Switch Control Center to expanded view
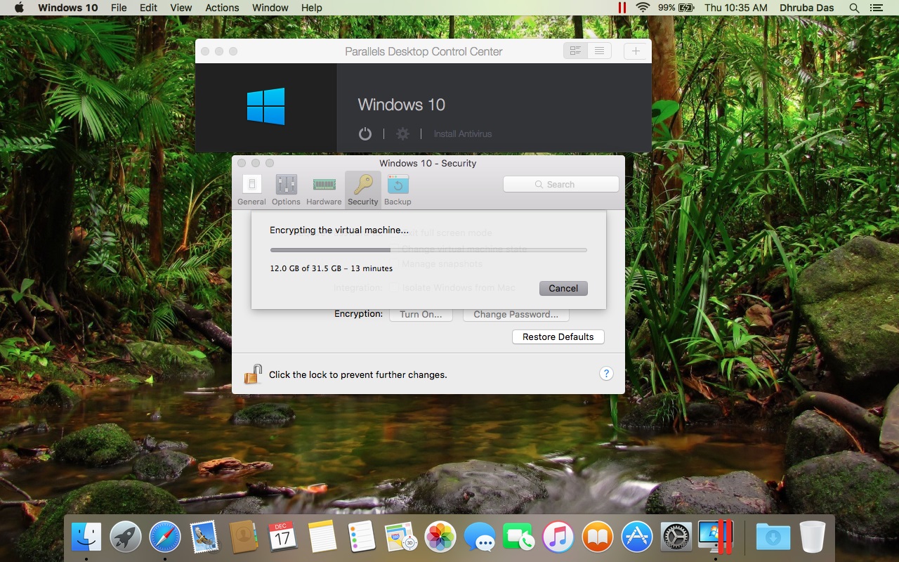Image resolution: width=899 pixels, height=562 pixels. click(575, 51)
